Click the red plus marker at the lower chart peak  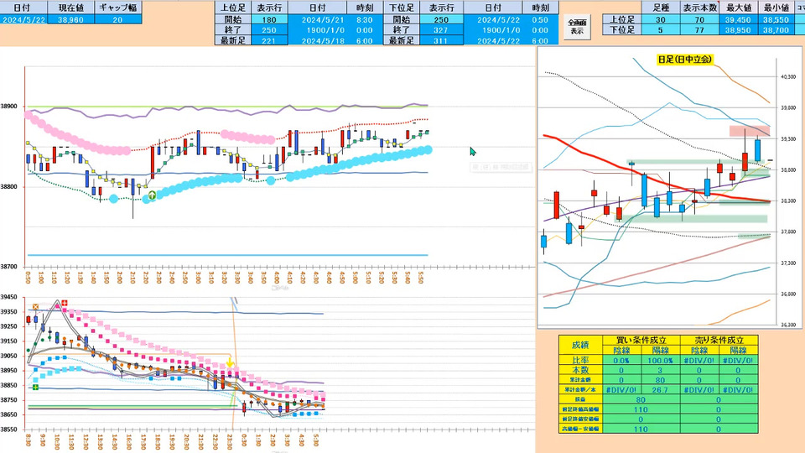(65, 303)
